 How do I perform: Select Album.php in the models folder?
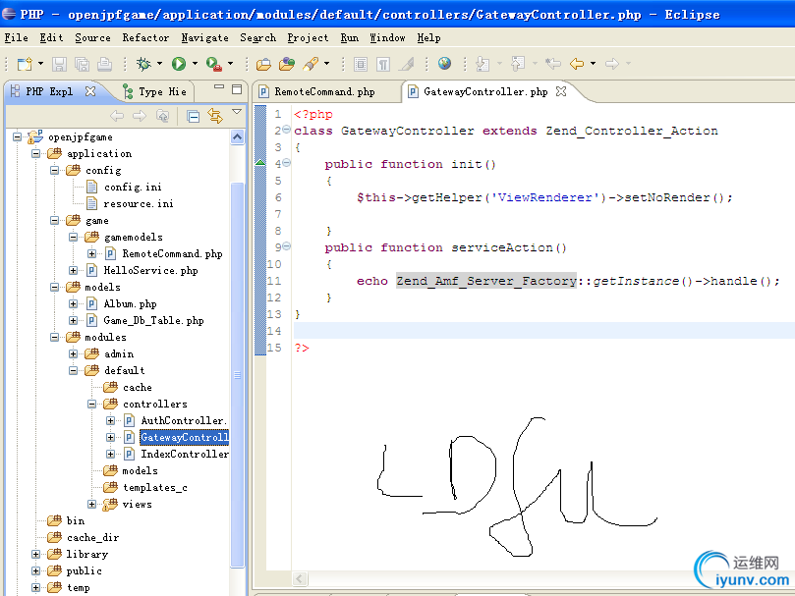point(131,304)
